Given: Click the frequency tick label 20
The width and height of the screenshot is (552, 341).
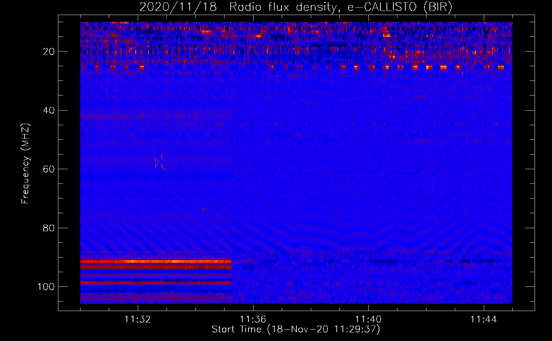Looking at the screenshot, I should tap(49, 51).
